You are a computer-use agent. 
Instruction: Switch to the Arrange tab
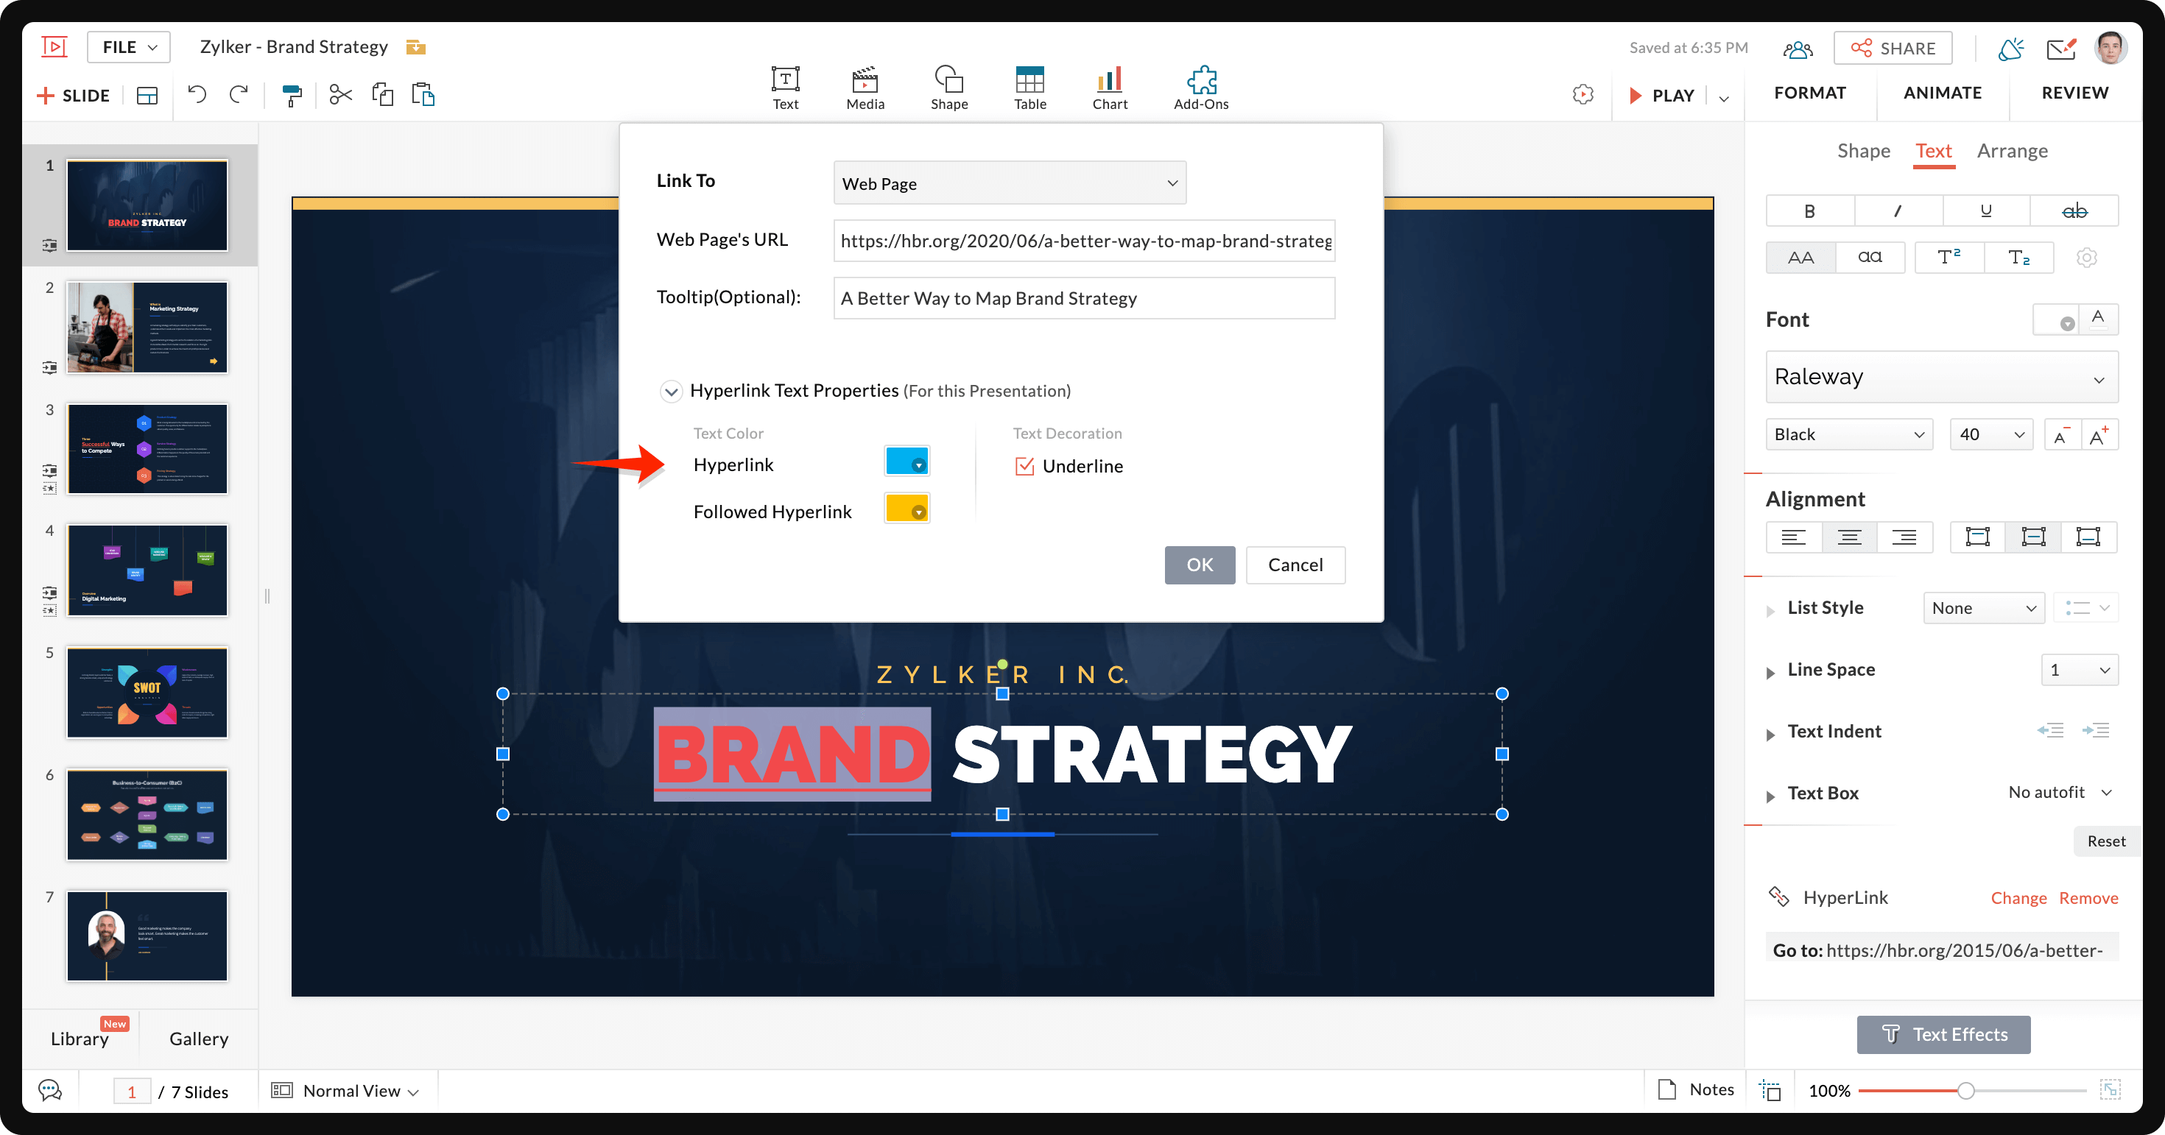point(2015,150)
